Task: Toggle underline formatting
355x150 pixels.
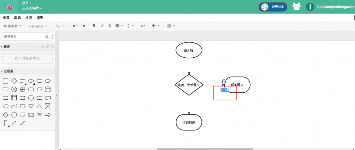Action: 110,26
